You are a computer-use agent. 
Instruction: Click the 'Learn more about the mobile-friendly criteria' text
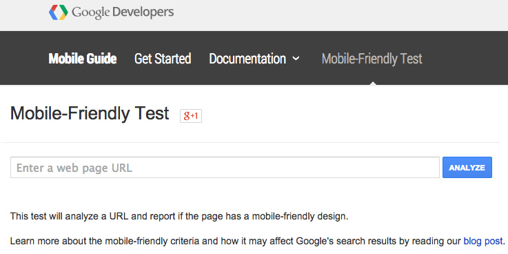point(258,241)
